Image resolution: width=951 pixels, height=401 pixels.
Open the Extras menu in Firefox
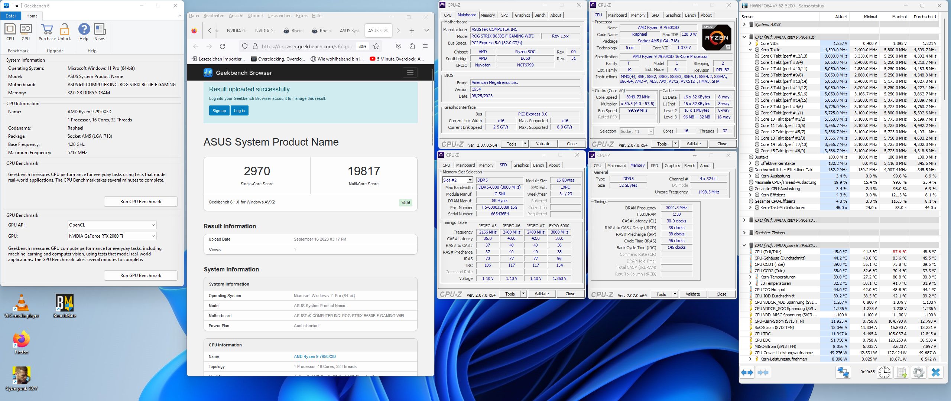click(x=302, y=16)
